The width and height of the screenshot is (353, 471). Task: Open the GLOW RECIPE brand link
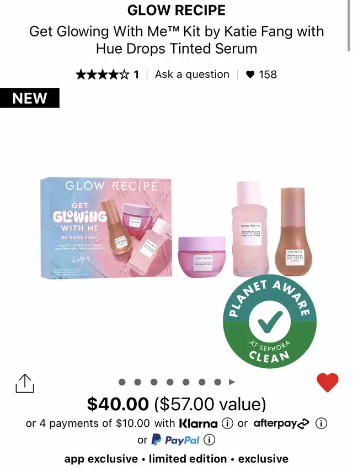176,10
